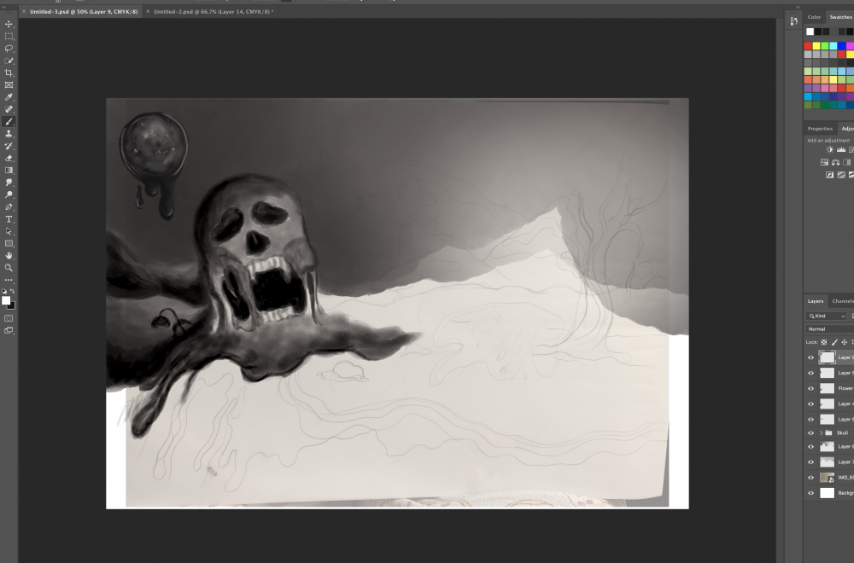Open the layer filter Kind dropdown
Viewport: 854px width, 563px height.
pyautogui.click(x=826, y=316)
